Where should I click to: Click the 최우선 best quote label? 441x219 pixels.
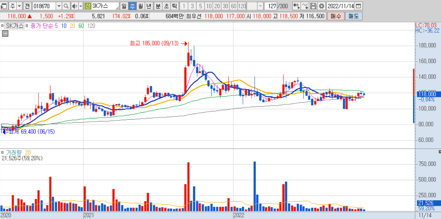pos(194,16)
